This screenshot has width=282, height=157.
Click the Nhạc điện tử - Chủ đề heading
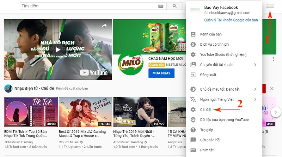[x=34, y=89]
